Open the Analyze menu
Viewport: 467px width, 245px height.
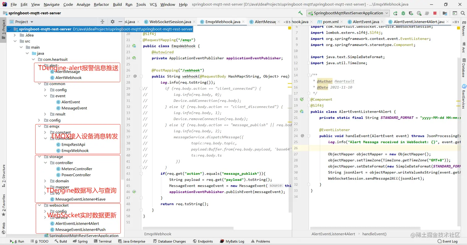pyautogui.click(x=83, y=4)
